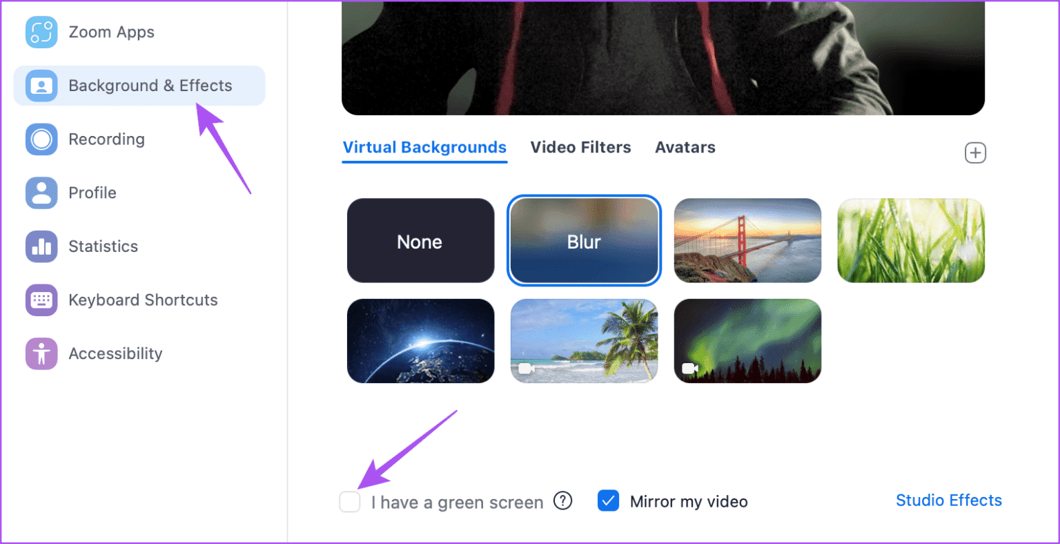Click the Recording sidebar icon
1060x544 pixels.
tap(41, 139)
